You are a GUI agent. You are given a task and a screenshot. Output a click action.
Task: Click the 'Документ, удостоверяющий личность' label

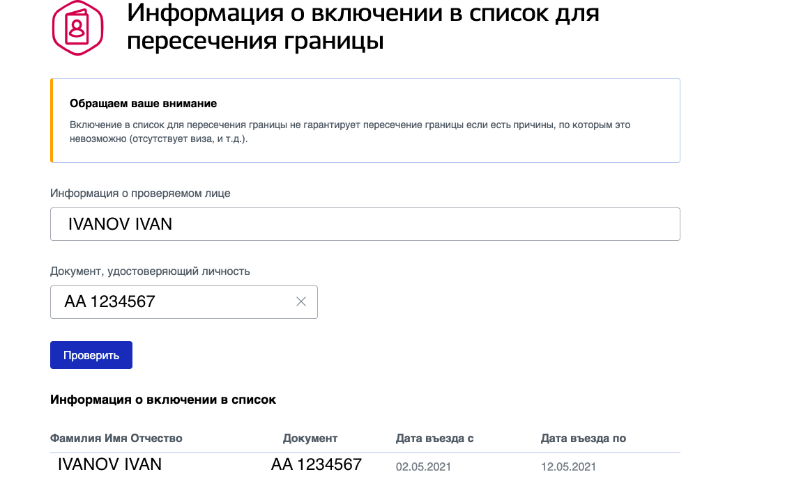[x=150, y=271]
